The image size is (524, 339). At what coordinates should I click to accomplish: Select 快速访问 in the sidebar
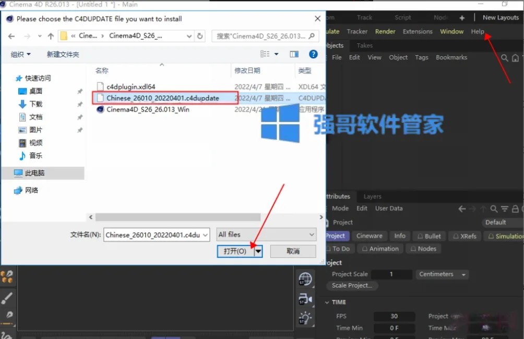pyautogui.click(x=38, y=78)
